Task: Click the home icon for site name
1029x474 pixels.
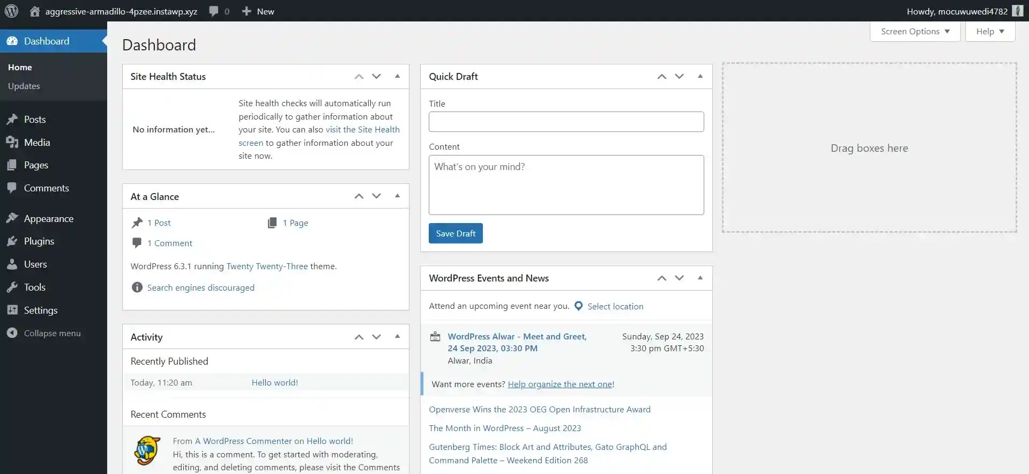Action: point(35,11)
